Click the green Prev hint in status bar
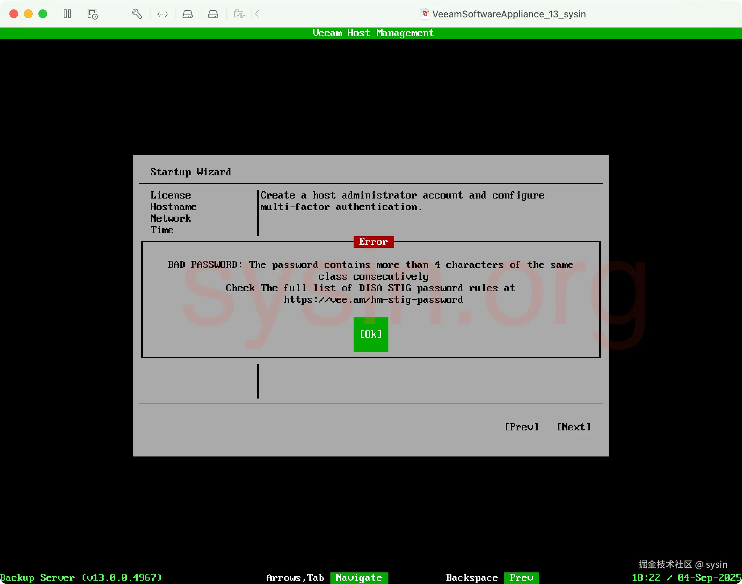This screenshot has width=742, height=584. [521, 577]
